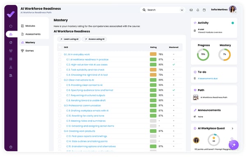
Task: Click the Progress 79% ring
Action: tap(203, 54)
